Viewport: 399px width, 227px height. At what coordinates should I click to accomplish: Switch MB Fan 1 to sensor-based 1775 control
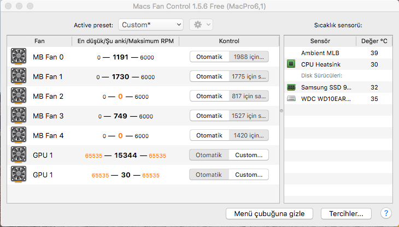tap(249, 76)
